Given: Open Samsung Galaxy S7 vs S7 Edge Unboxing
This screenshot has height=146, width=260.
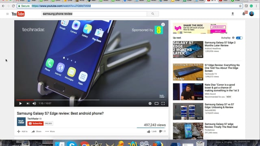Looking at the screenshot, I should coord(219,106).
